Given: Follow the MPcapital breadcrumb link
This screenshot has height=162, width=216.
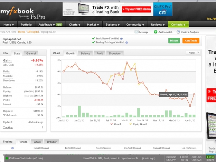Looking at the screenshot, I should 33,32.
